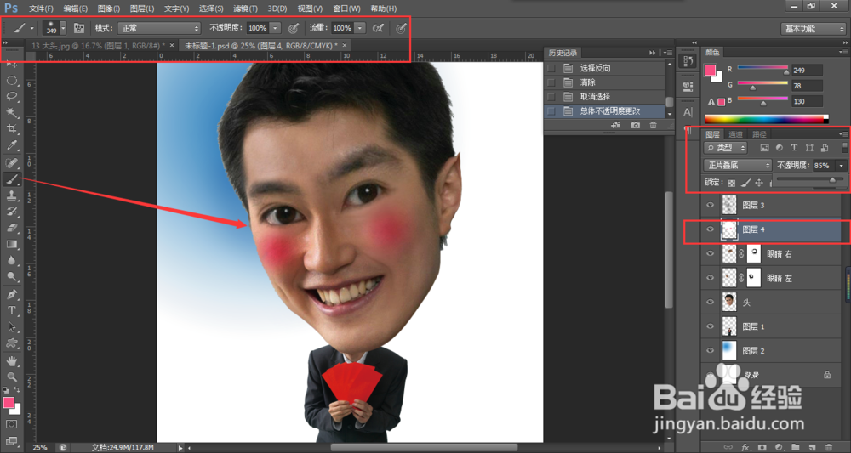
Task: Open Layers panel flyout menu
Action: click(843, 134)
